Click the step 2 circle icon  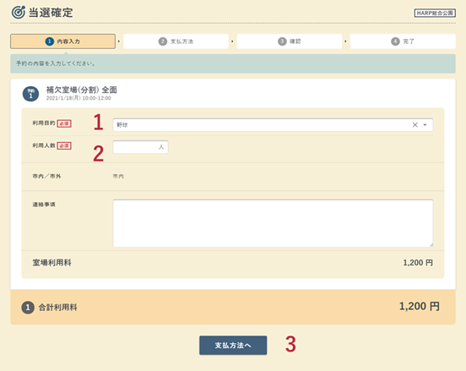tap(163, 41)
